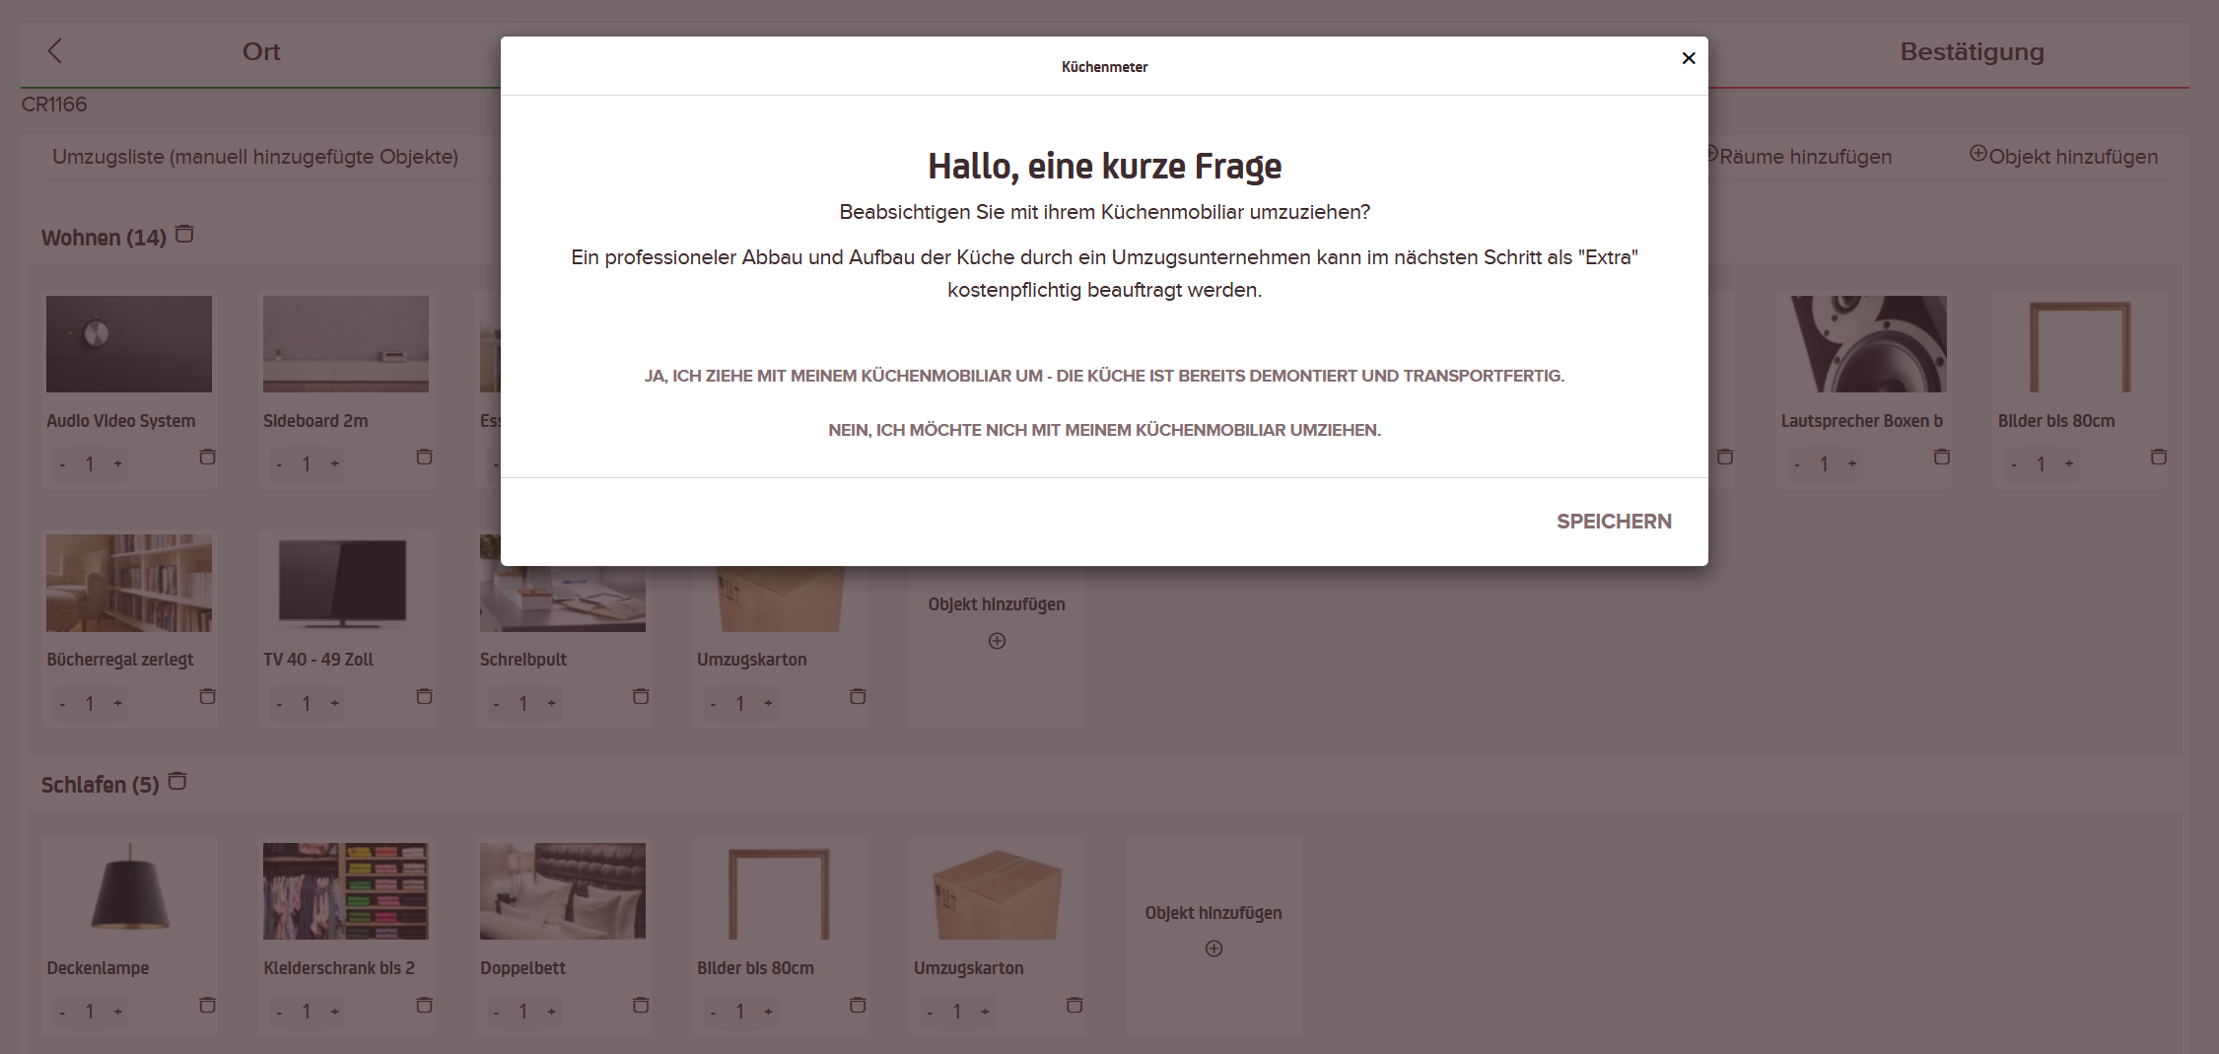Remove Schlafen Bilder bis 80cm with trash icon
Image resolution: width=2219 pixels, height=1054 pixels.
858,1005
